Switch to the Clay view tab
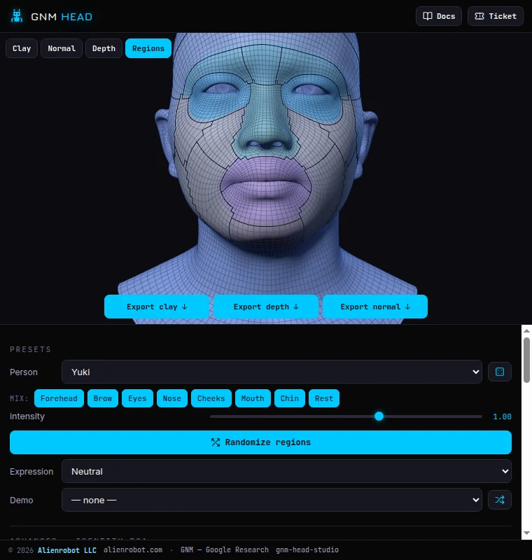This screenshot has width=532, height=560. point(22,48)
